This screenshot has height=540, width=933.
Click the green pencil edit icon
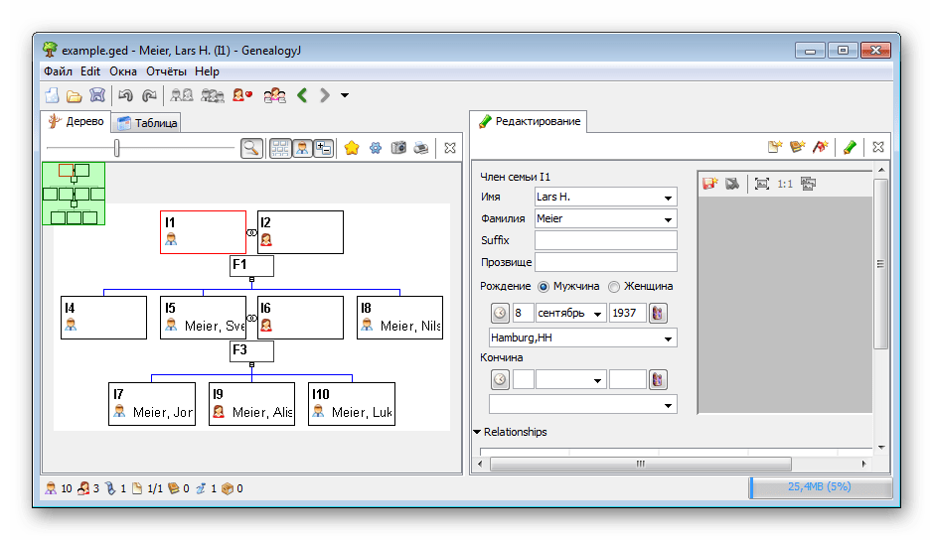coord(850,147)
